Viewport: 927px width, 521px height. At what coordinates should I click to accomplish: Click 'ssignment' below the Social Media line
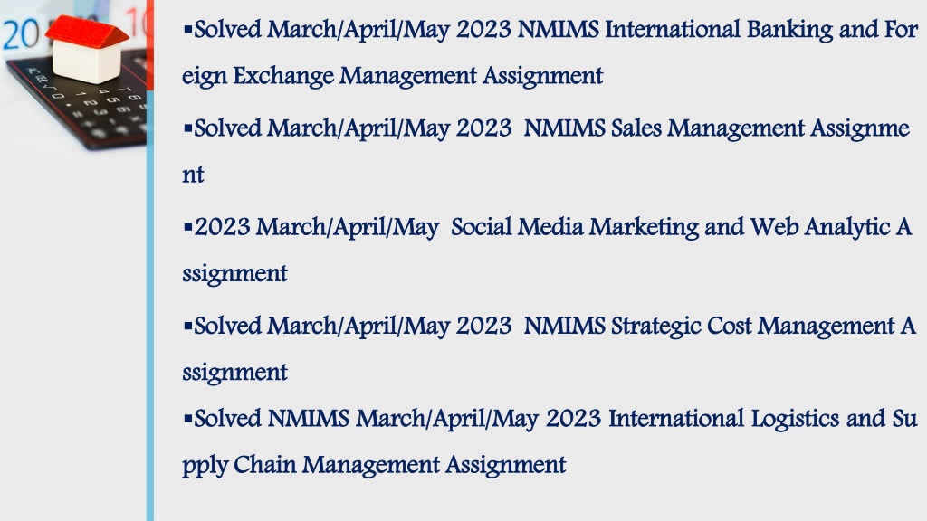tap(234, 274)
